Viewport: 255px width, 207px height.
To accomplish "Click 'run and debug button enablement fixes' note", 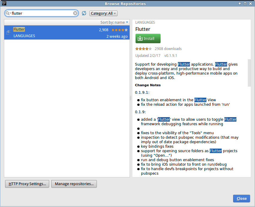I will (177, 160).
